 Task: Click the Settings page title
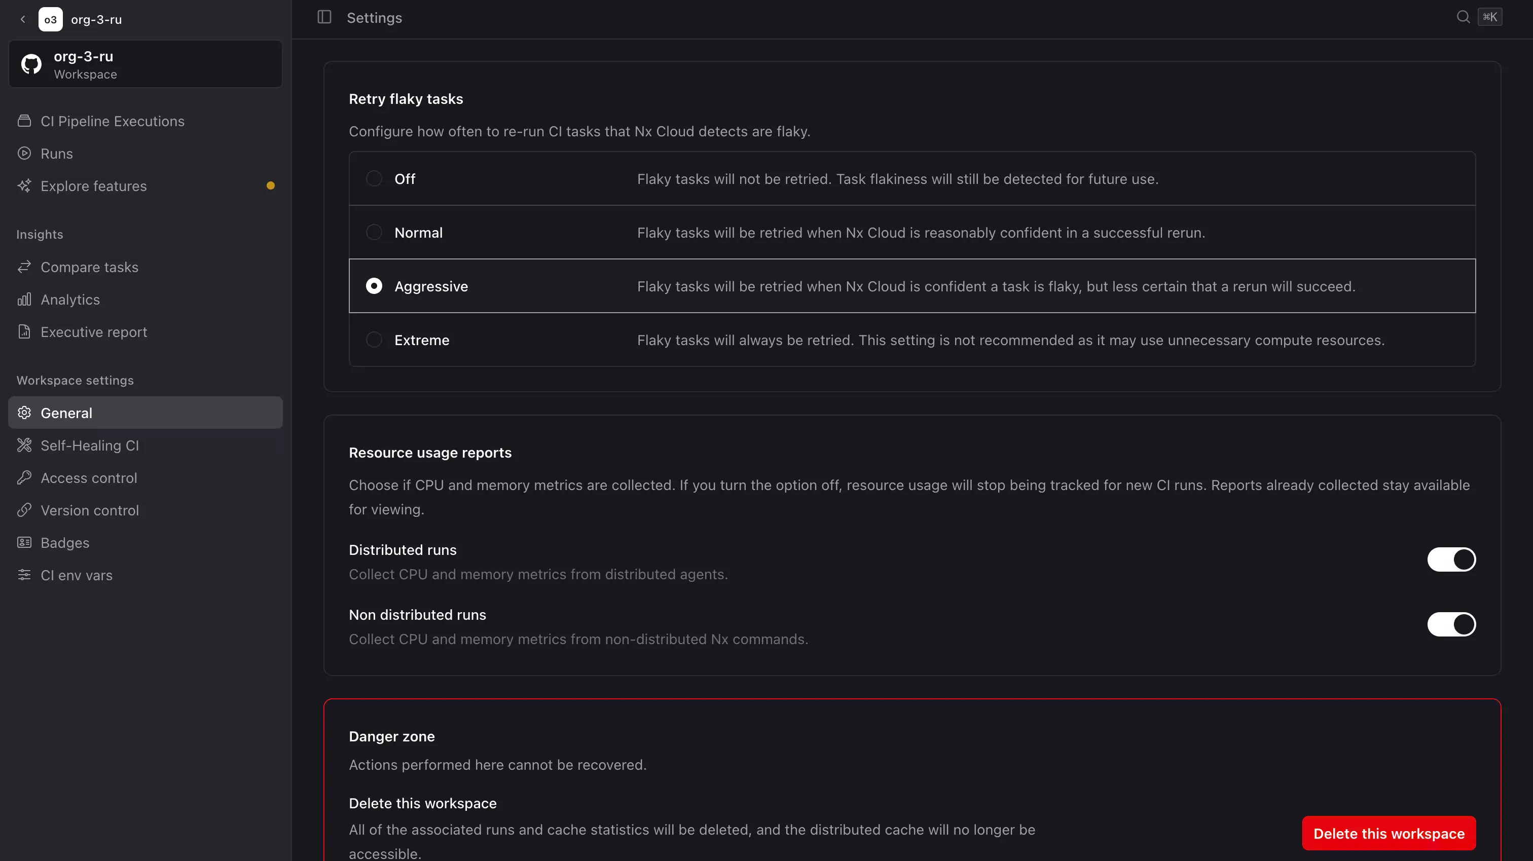[x=374, y=18]
